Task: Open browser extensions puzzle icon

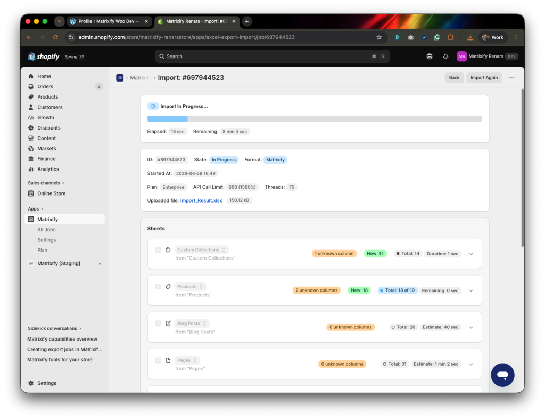Action: tap(450, 37)
